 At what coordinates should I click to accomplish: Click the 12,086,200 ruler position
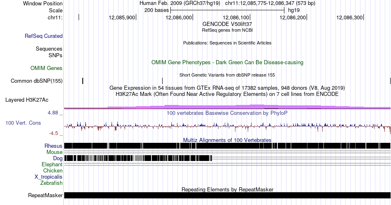[293, 17]
